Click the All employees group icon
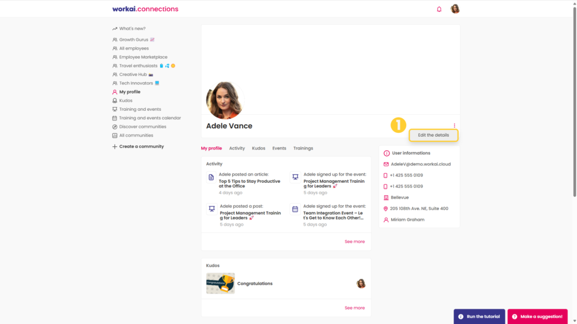Image resolution: width=577 pixels, height=324 pixels. (x=115, y=48)
